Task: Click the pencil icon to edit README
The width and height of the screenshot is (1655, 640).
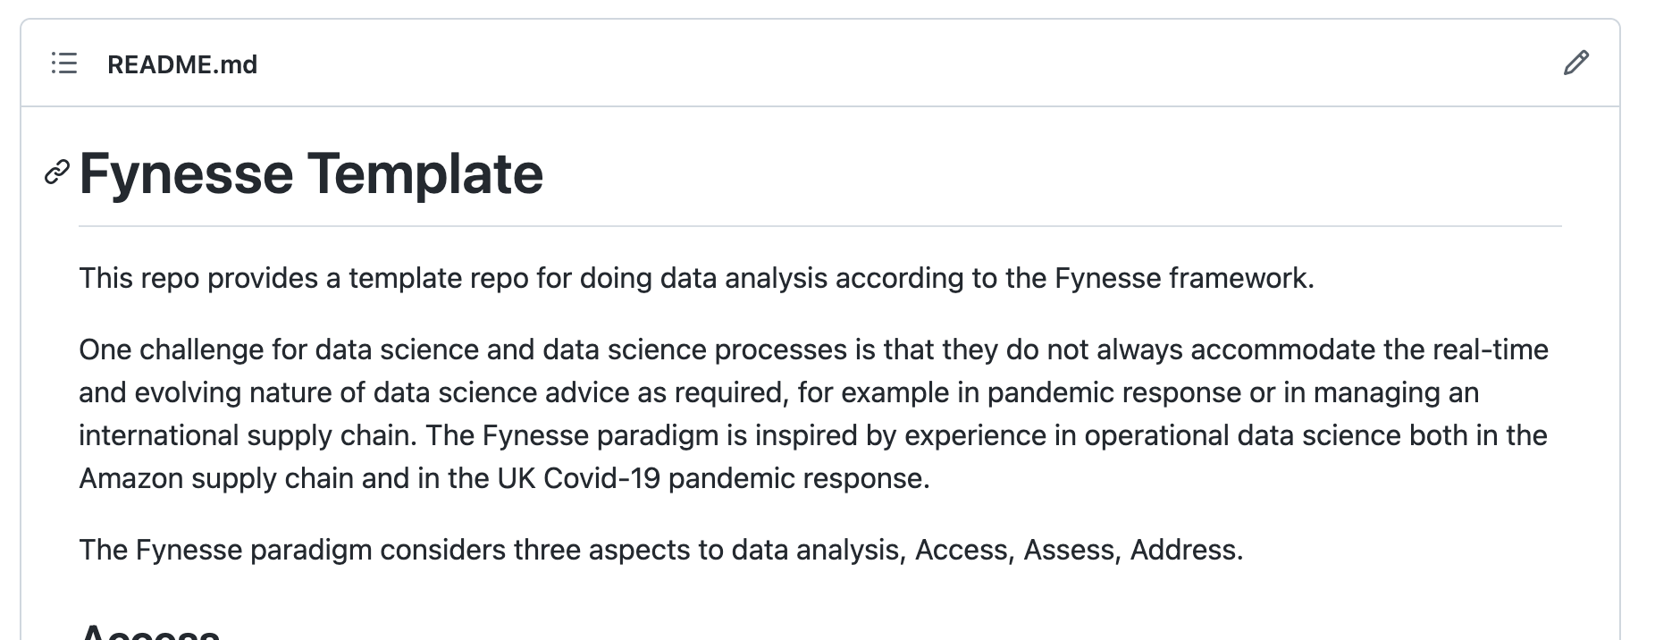Action: point(1576,63)
